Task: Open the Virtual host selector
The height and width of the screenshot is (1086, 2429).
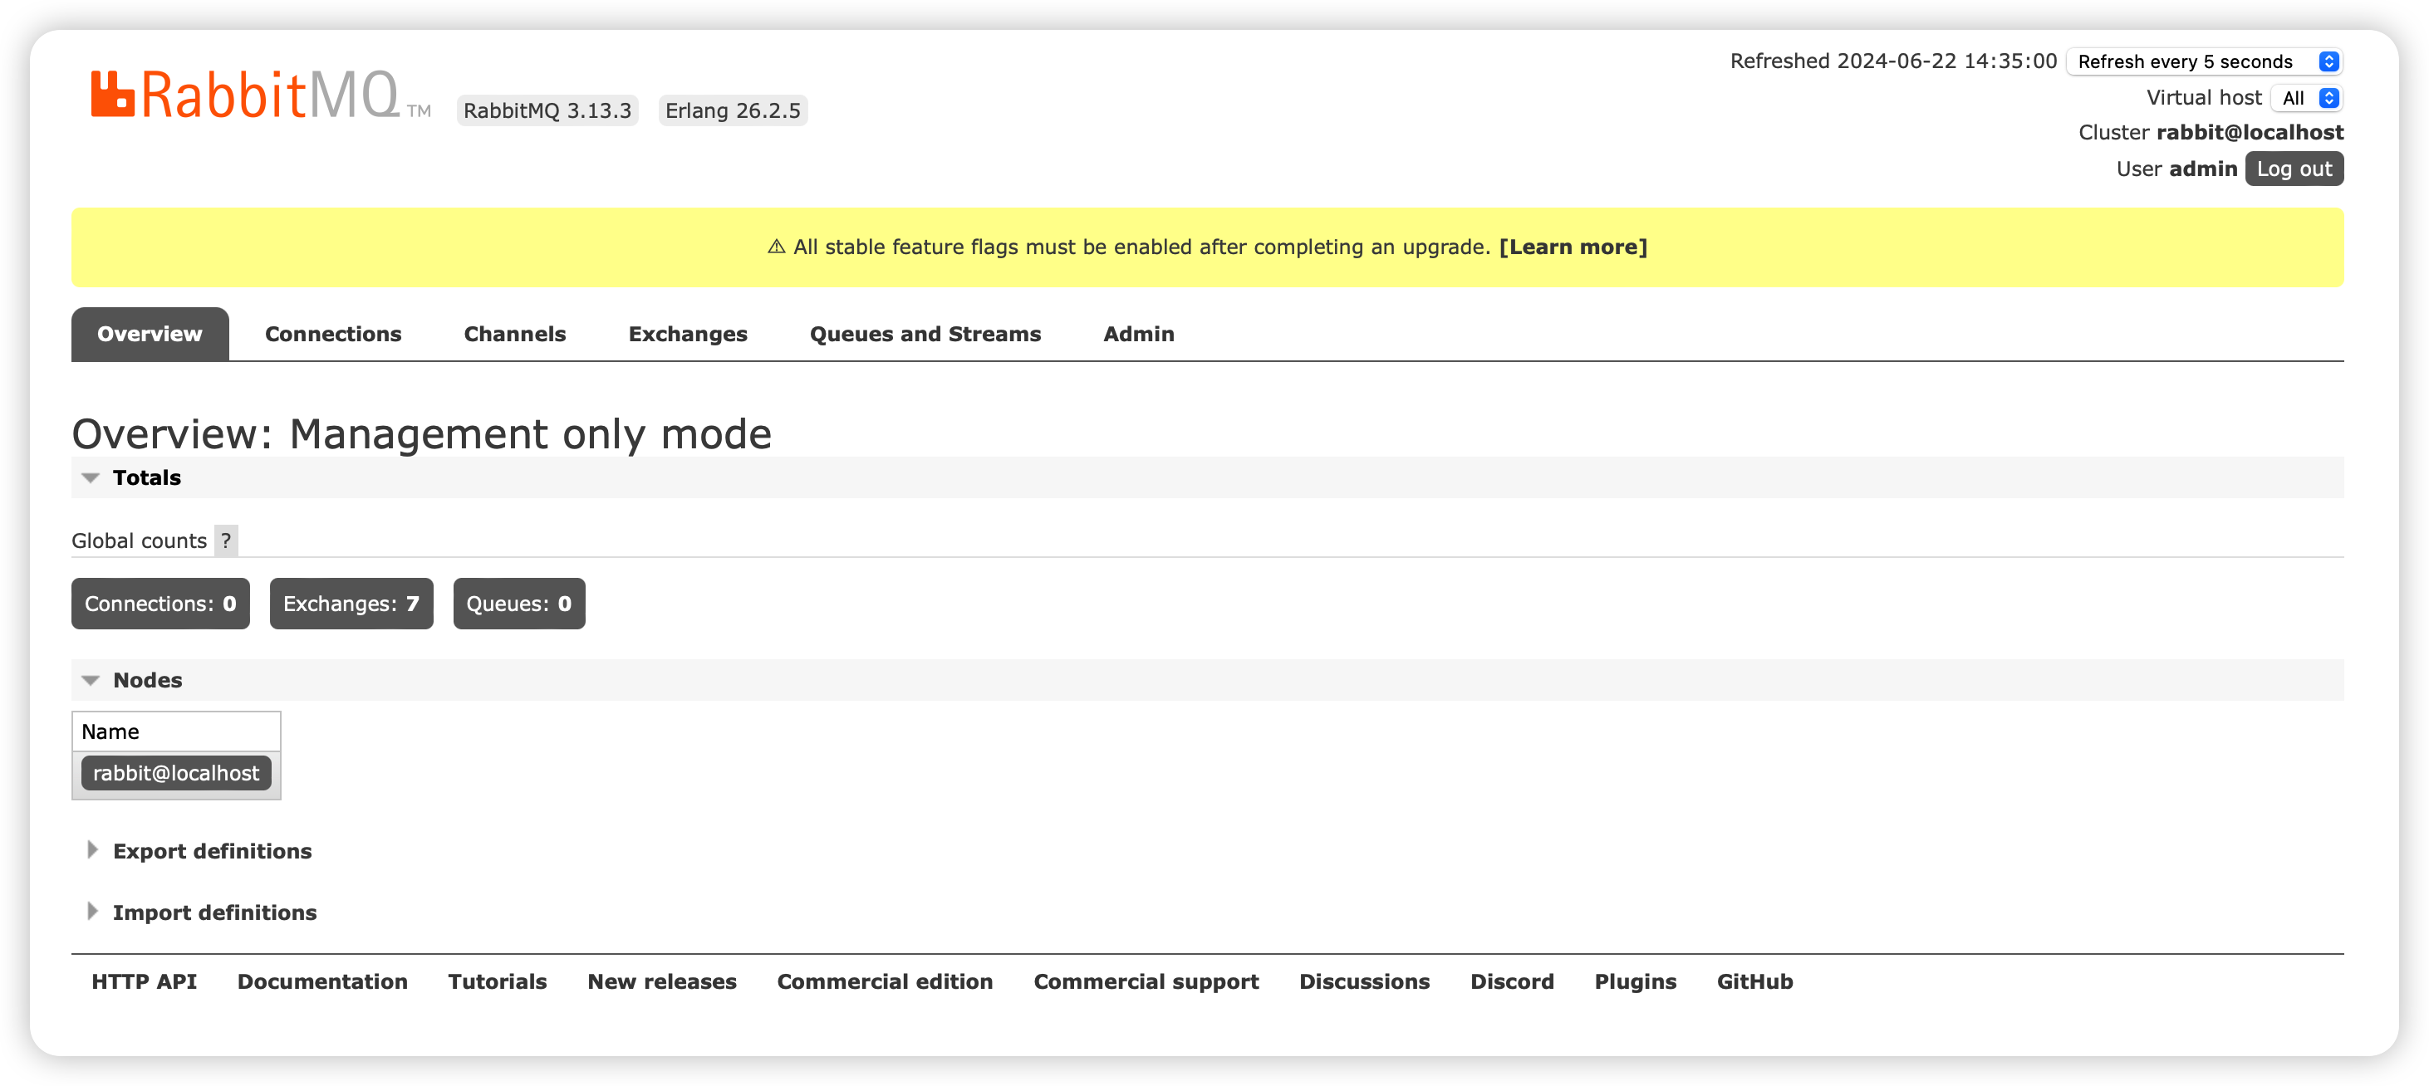Action: (2308, 97)
